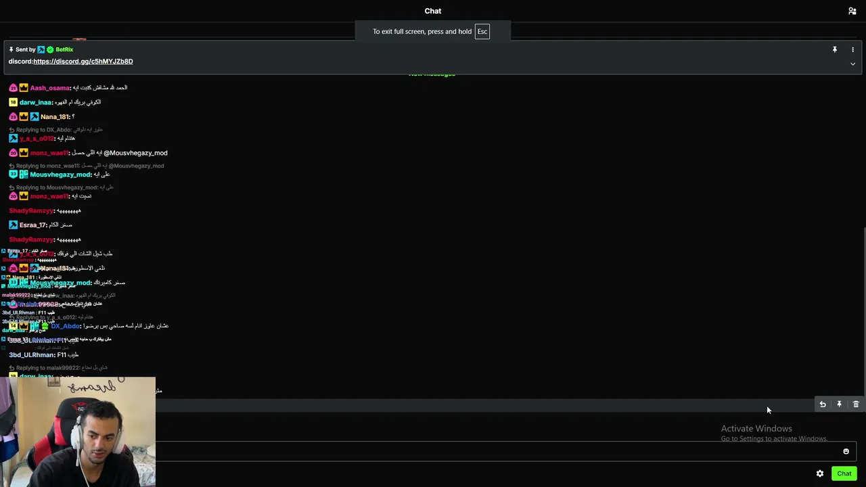Click the "Replying to monz_wae11" reply line
This screenshot has width=866, height=487.
[87, 166]
